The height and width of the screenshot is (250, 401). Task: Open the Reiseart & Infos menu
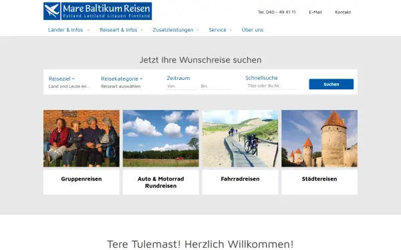[x=118, y=30]
